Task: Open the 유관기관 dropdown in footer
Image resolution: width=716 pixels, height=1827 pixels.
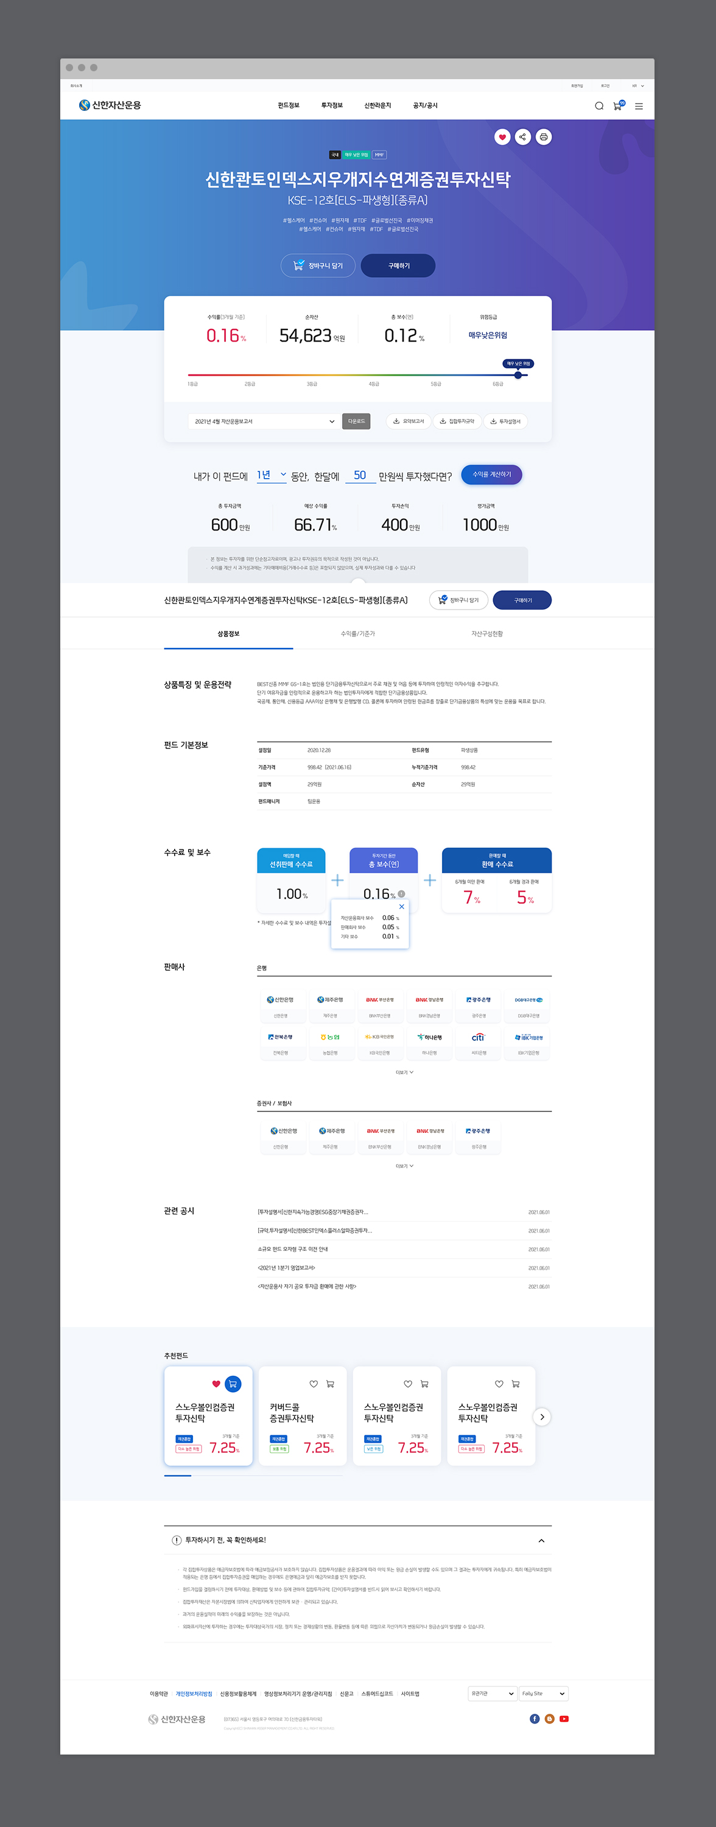Action: (x=493, y=1693)
